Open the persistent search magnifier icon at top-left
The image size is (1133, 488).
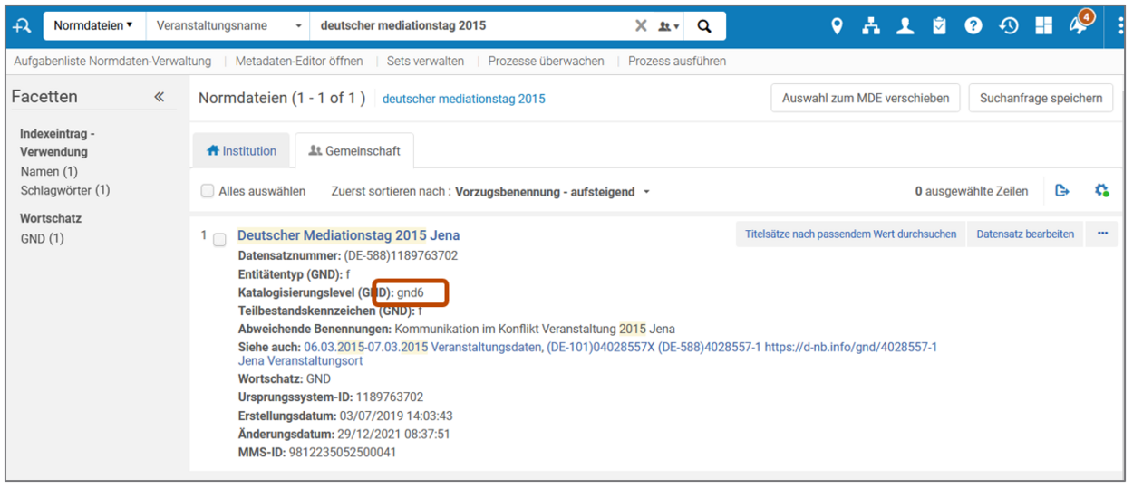[x=23, y=26]
